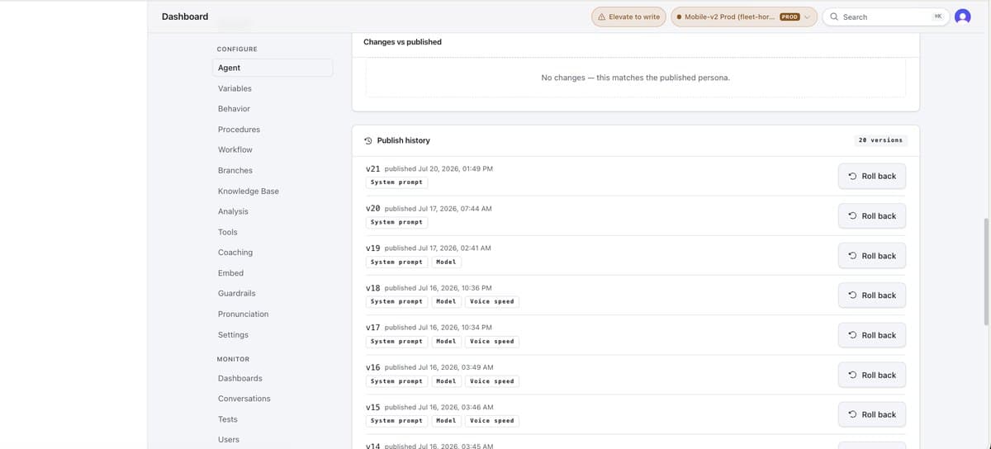
Task: Open the Tools section
Action: point(228,232)
